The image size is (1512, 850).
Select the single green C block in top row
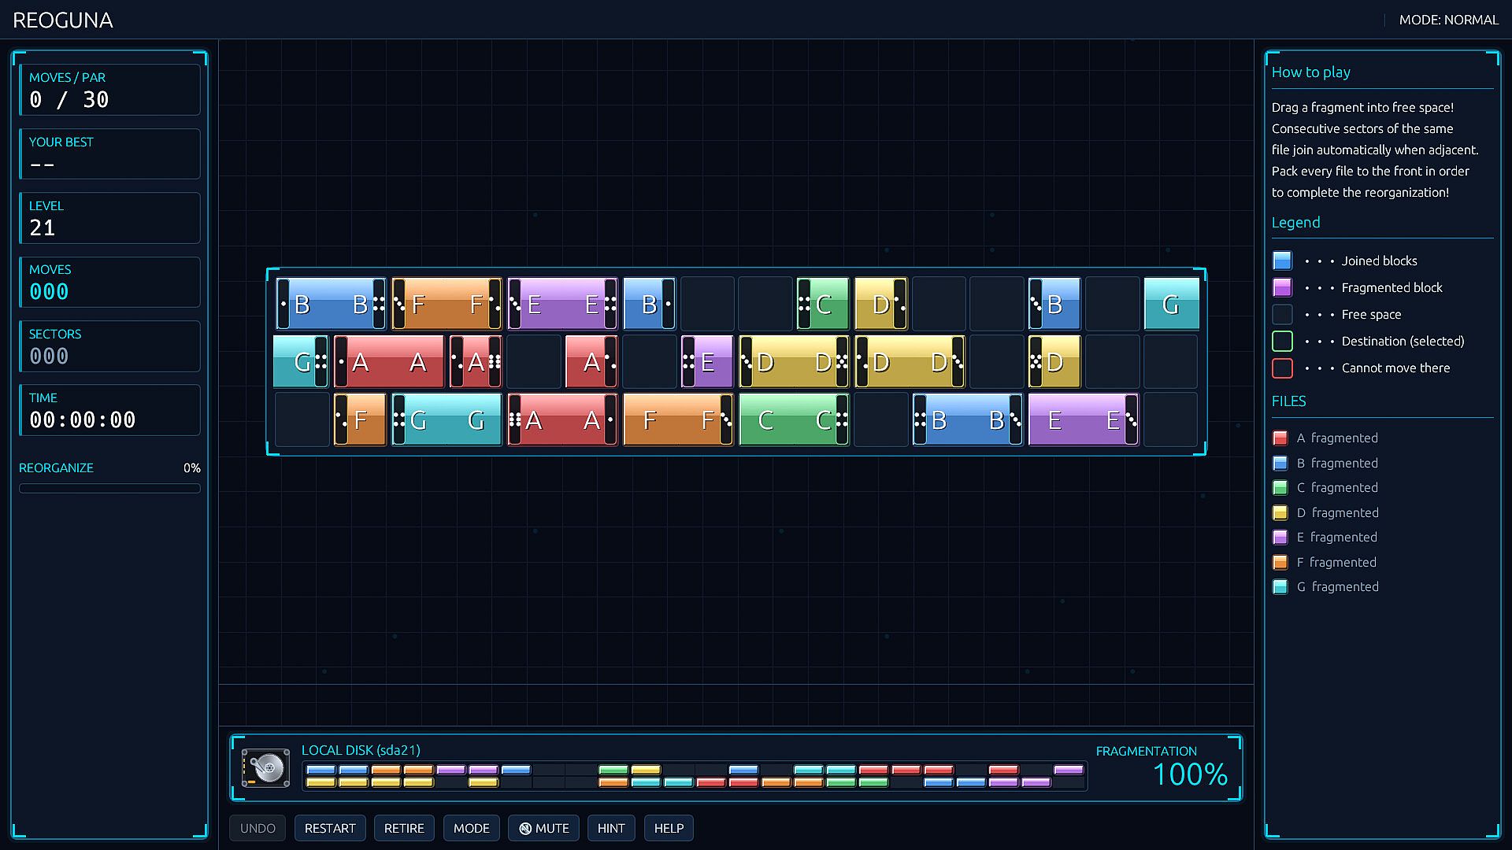coord(823,304)
